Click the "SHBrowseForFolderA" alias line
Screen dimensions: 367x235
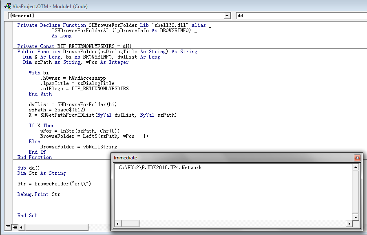click(124, 30)
